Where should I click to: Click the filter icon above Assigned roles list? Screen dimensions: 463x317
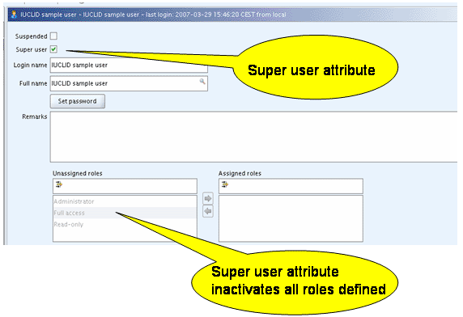pyautogui.click(x=225, y=184)
